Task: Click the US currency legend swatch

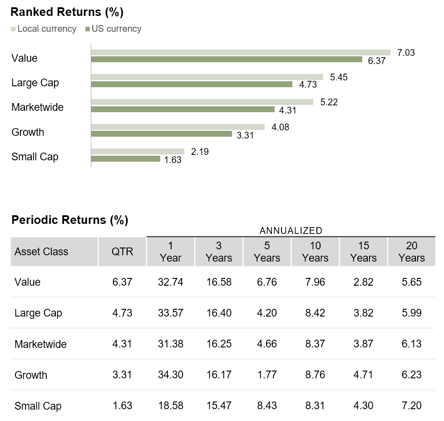Action: click(x=87, y=30)
